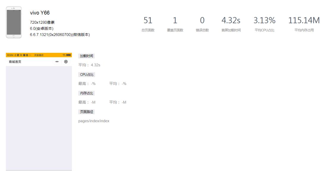Click the 平均CPU占比 label

(x=264, y=30)
